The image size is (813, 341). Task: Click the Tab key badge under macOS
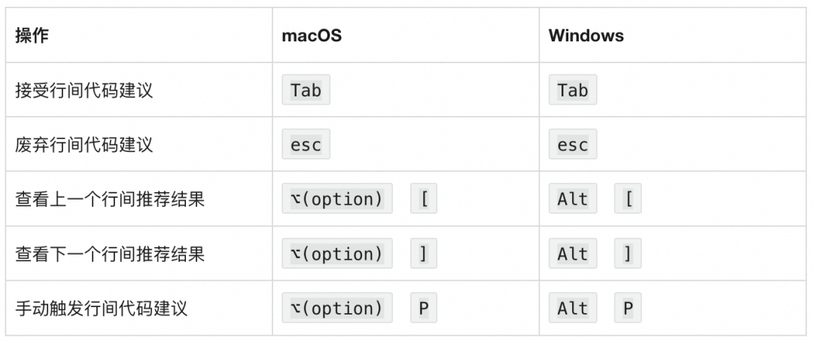306,90
